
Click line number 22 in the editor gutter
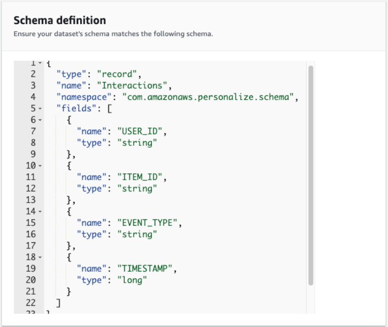(30, 303)
